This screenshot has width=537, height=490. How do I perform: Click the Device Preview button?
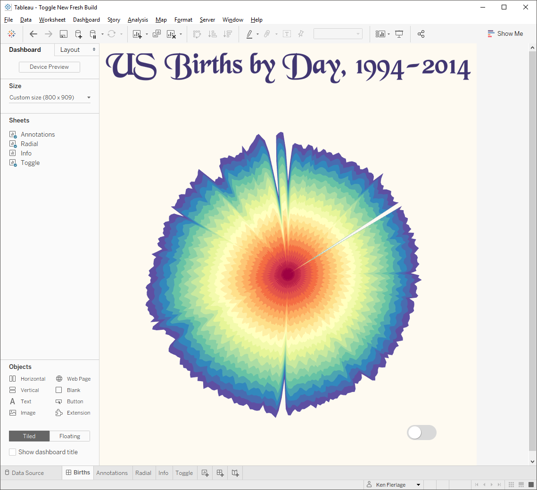(50, 67)
